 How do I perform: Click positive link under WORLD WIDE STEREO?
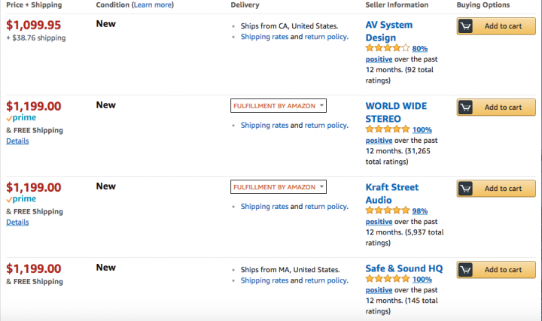[x=379, y=141]
